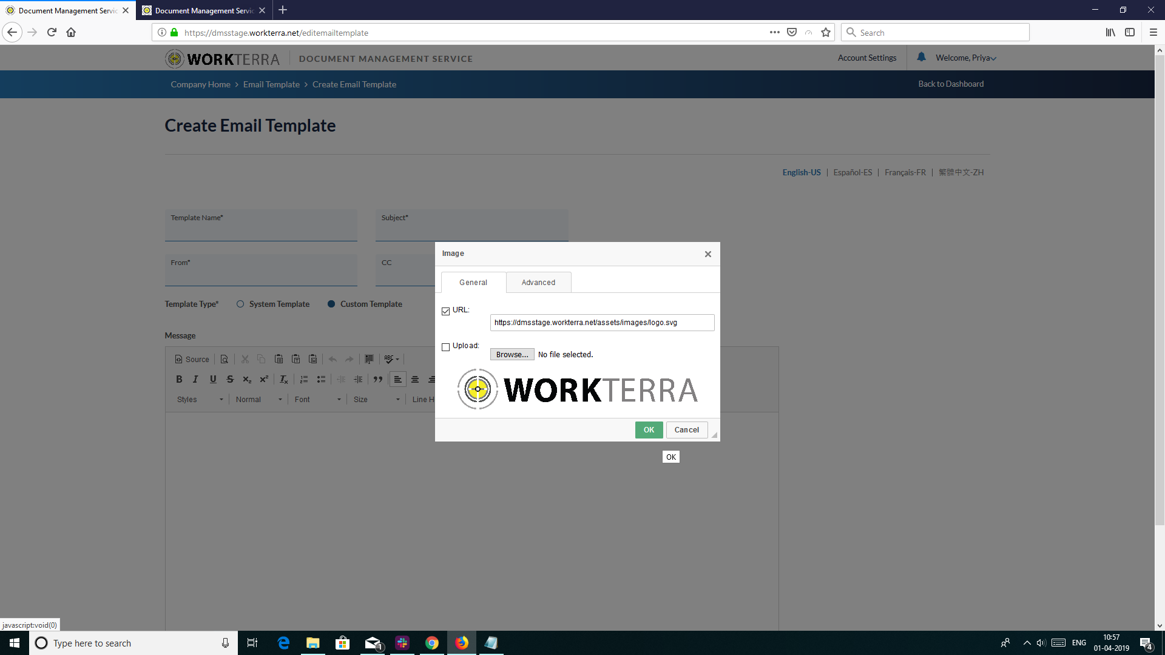1165x655 pixels.
Task: Click the Increase Indent icon
Action: (x=358, y=379)
